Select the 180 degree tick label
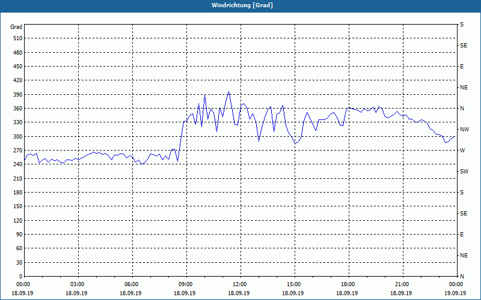This screenshot has width=481, height=300. (18, 193)
